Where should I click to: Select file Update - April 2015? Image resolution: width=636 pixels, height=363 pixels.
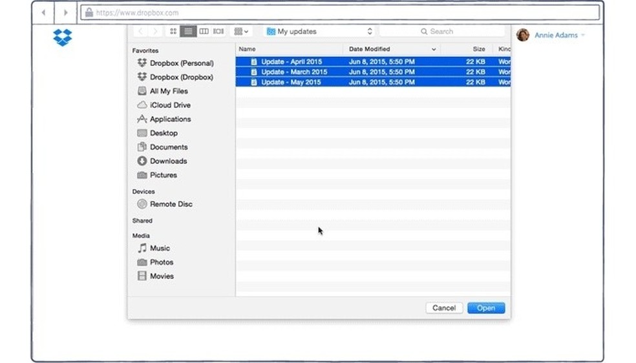point(373,61)
